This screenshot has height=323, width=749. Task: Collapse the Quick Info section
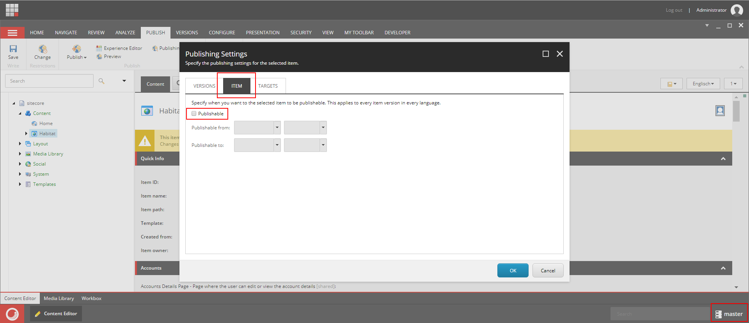tap(723, 159)
